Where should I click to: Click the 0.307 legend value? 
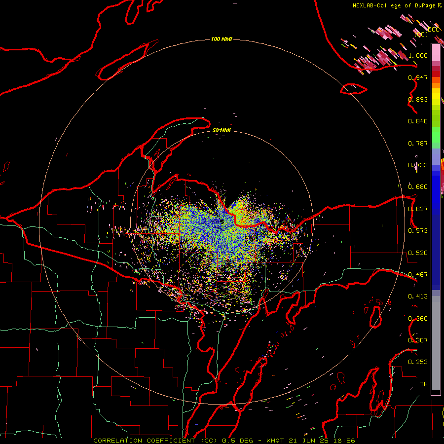click(x=418, y=340)
